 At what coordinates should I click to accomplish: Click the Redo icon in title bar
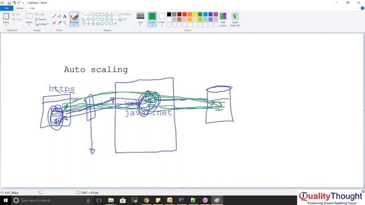point(19,3)
